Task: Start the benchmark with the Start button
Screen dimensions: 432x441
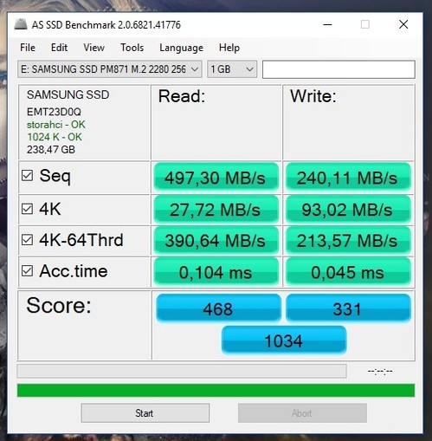Action: click(x=145, y=413)
